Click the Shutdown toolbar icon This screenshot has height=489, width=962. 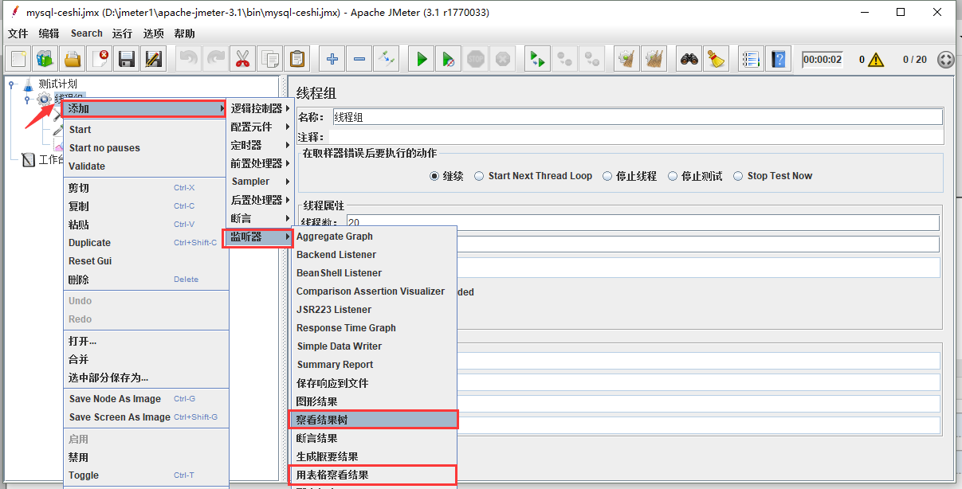pos(502,59)
